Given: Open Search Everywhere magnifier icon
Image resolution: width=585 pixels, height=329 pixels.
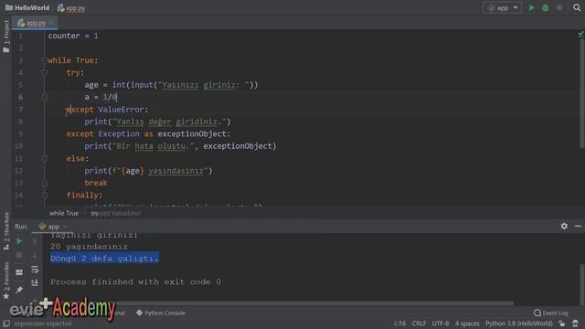Looking at the screenshot, I should tap(577, 8).
